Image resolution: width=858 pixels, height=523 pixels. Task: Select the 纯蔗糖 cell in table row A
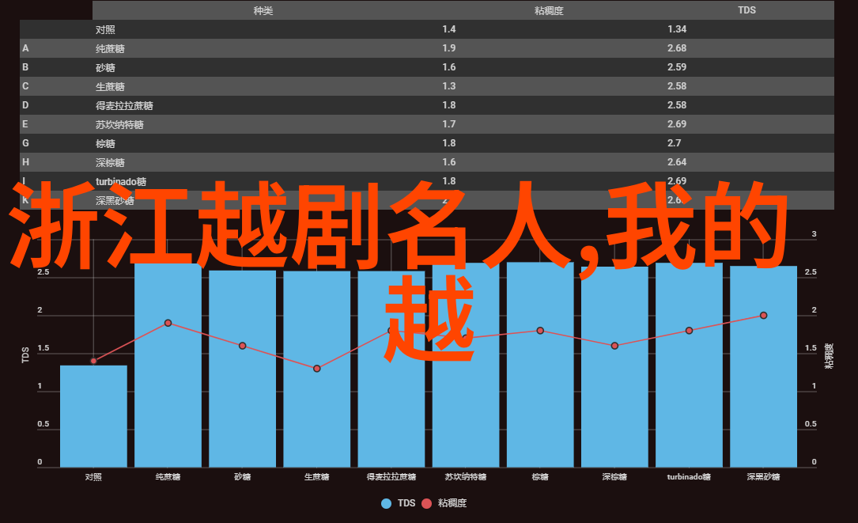coord(110,49)
